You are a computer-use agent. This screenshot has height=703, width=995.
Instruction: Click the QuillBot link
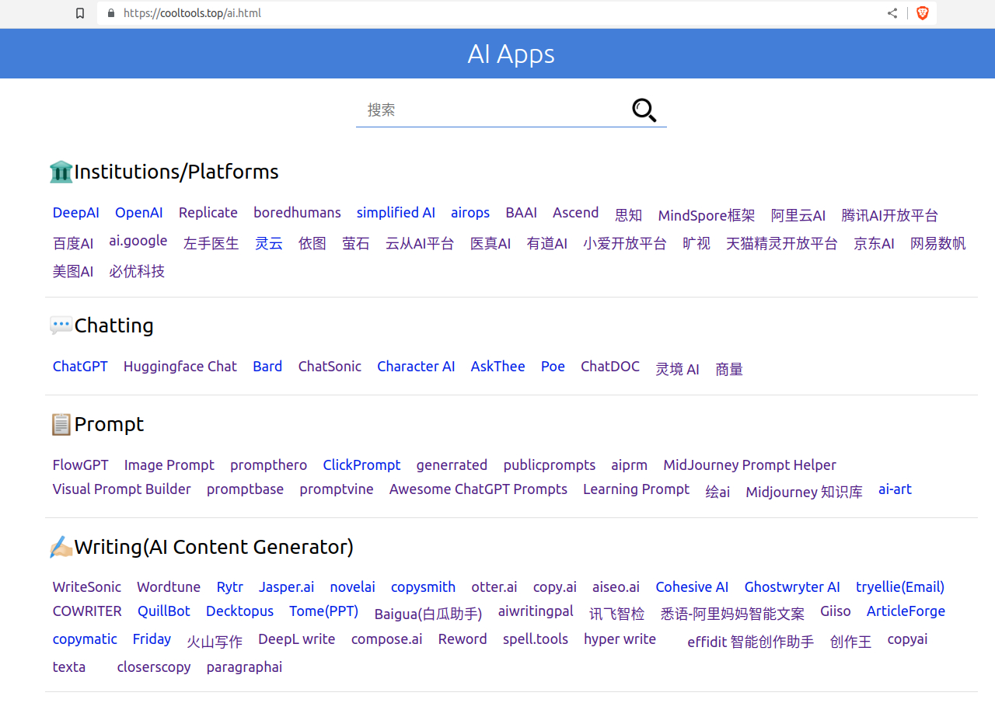point(164,611)
